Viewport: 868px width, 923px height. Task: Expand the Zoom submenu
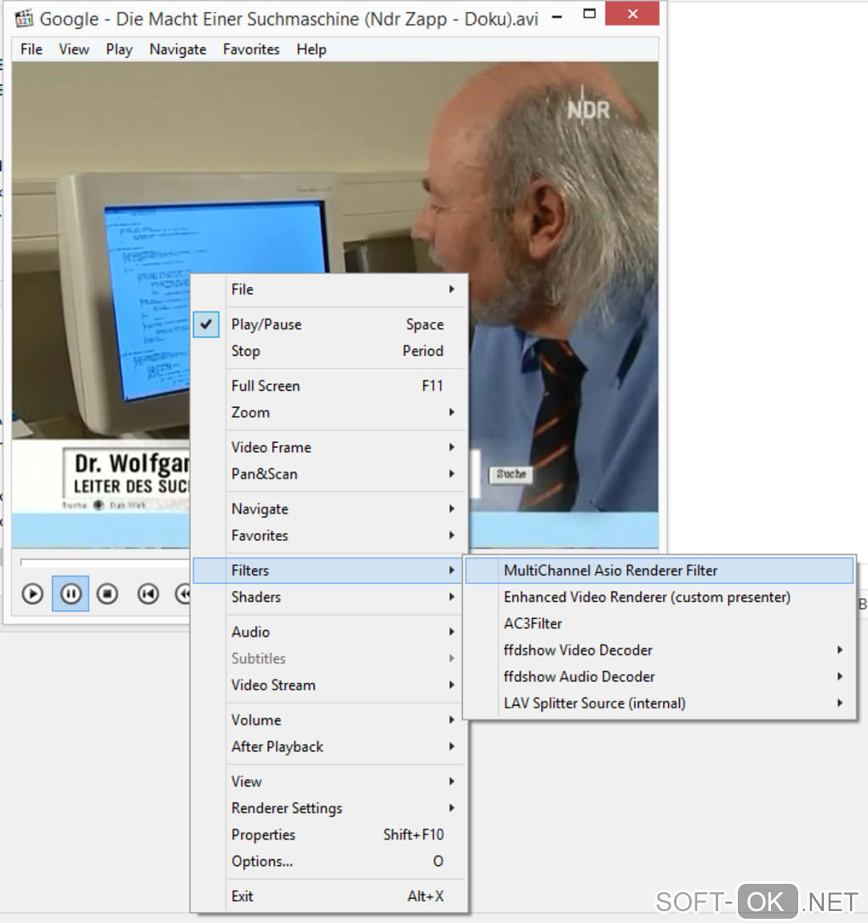click(x=329, y=412)
